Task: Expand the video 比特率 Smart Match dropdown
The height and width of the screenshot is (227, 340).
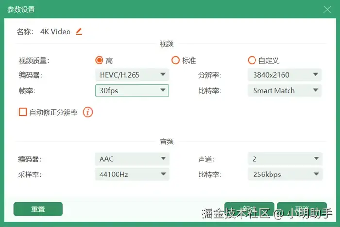Action: pyautogui.click(x=285, y=90)
